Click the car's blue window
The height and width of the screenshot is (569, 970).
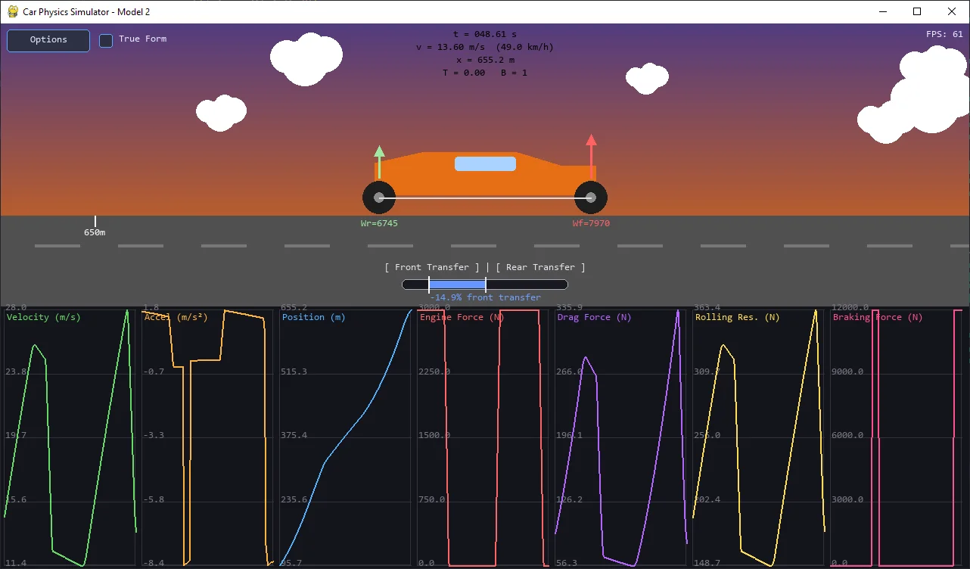tap(485, 163)
